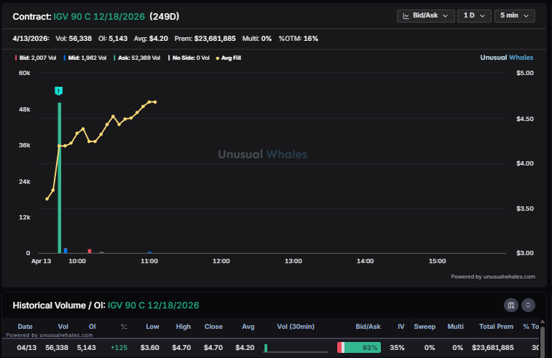Open the Bid/Ask chart type dropdown
The height and width of the screenshot is (358, 552).
pos(425,16)
